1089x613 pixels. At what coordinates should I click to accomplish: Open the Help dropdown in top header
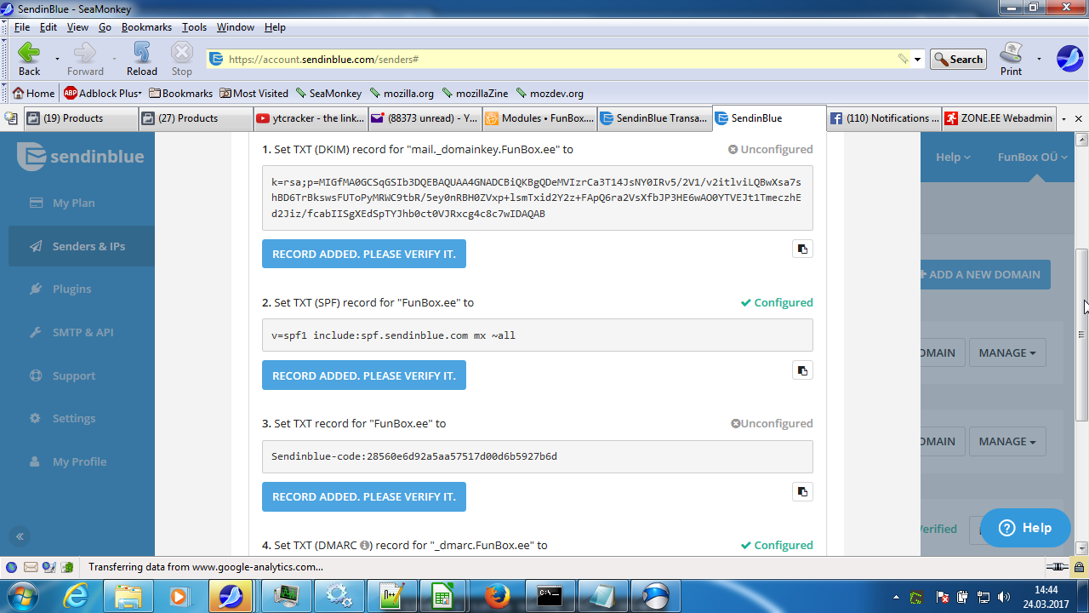pos(953,157)
